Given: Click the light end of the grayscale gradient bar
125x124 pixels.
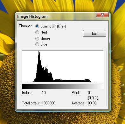Looking at the screenshot, I should (102, 87).
